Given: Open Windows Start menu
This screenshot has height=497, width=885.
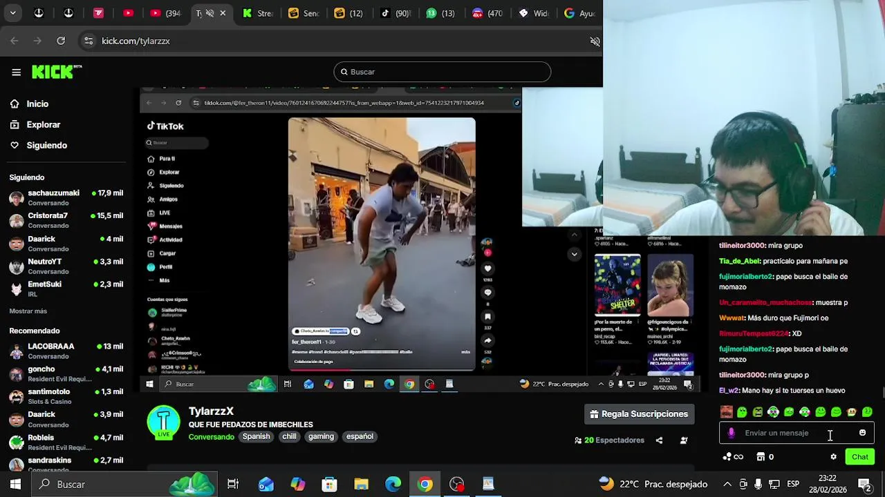Looking at the screenshot, I should click(x=15, y=485).
